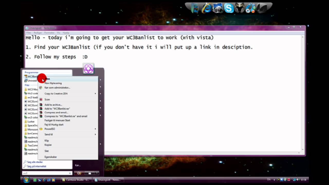
Task: Open the Formater menu in Notepad
Action: coord(49,33)
